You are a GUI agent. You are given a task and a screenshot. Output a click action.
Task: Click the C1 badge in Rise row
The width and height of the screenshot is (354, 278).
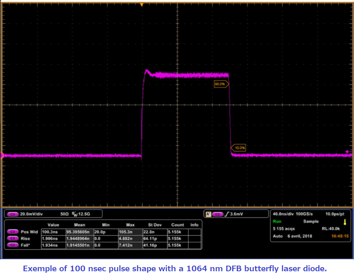click(x=12, y=238)
